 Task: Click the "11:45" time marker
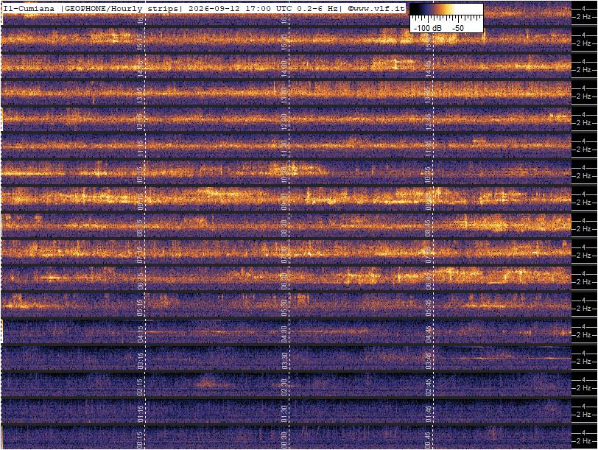tap(429, 149)
